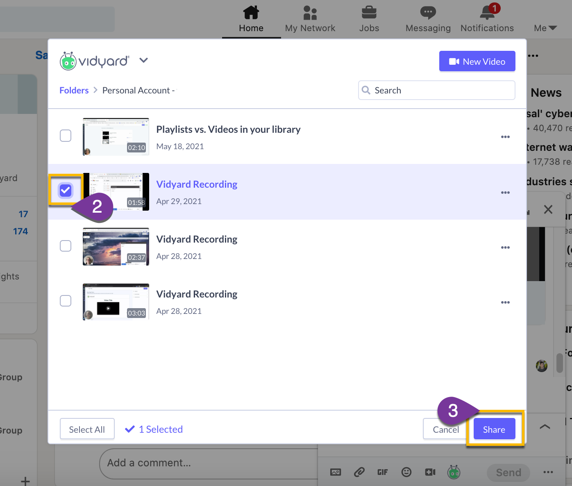572x486 pixels.
Task: Click the paperclip attach file icon
Action: (359, 472)
